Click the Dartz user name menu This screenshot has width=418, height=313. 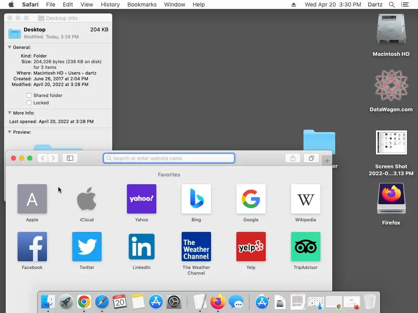[375, 4]
